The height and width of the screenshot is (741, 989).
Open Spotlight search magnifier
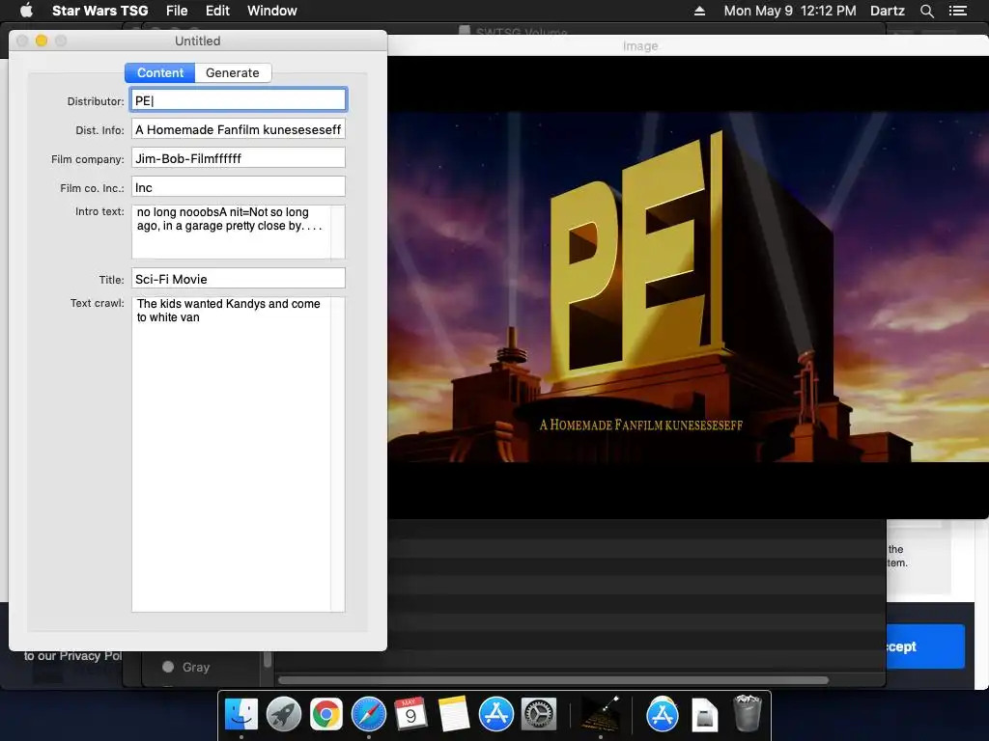pyautogui.click(x=926, y=11)
